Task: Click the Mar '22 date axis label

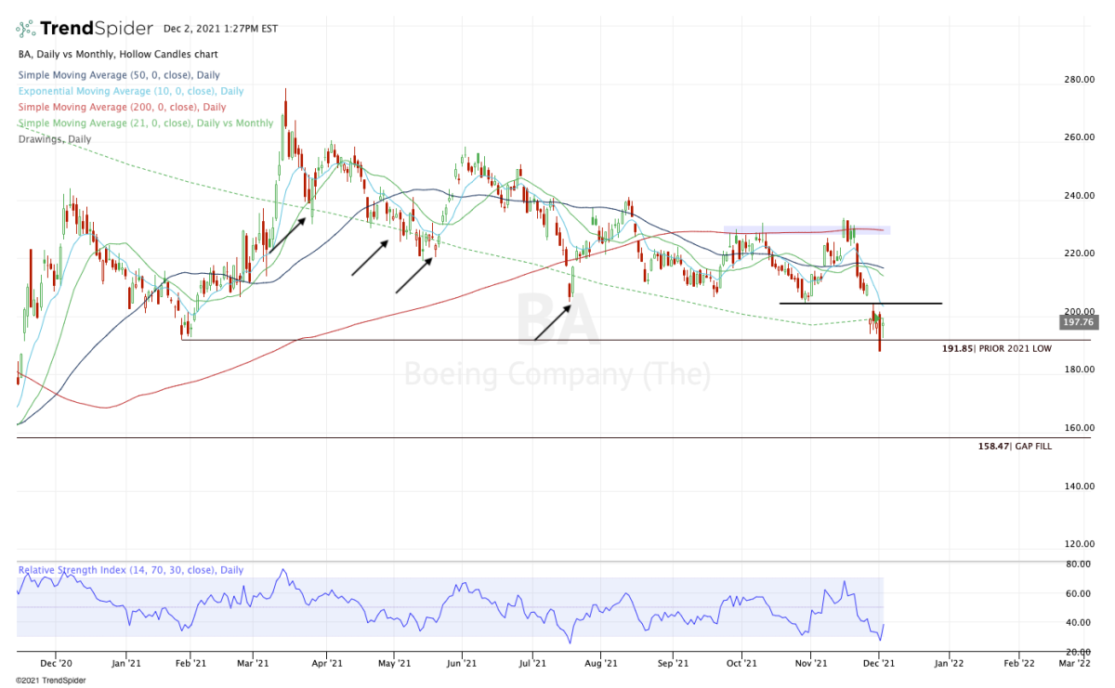Action: click(x=1075, y=664)
